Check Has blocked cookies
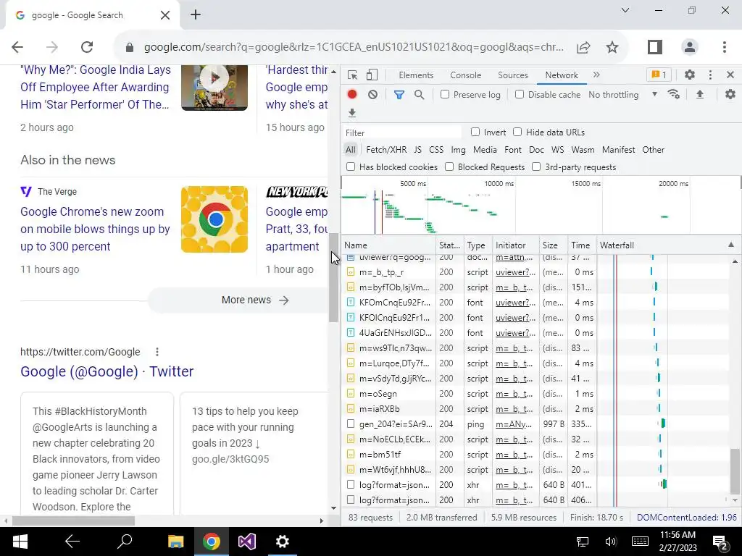 click(x=351, y=167)
